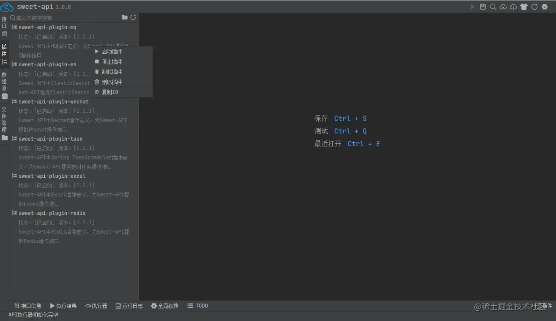Click the 供Redis操作接口 description text
This screenshot has width=556, height=321.
(x=39, y=241)
